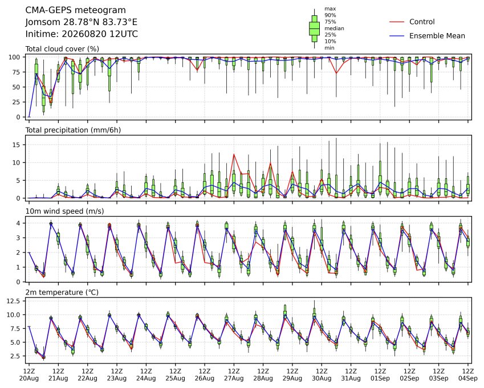Click the 12Z 20Aug time axis label
The image size is (484, 388).
point(29,374)
